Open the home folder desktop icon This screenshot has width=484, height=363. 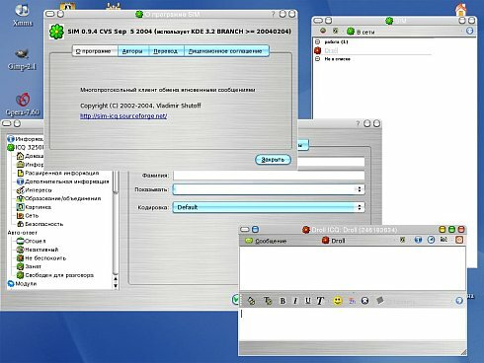461,9
